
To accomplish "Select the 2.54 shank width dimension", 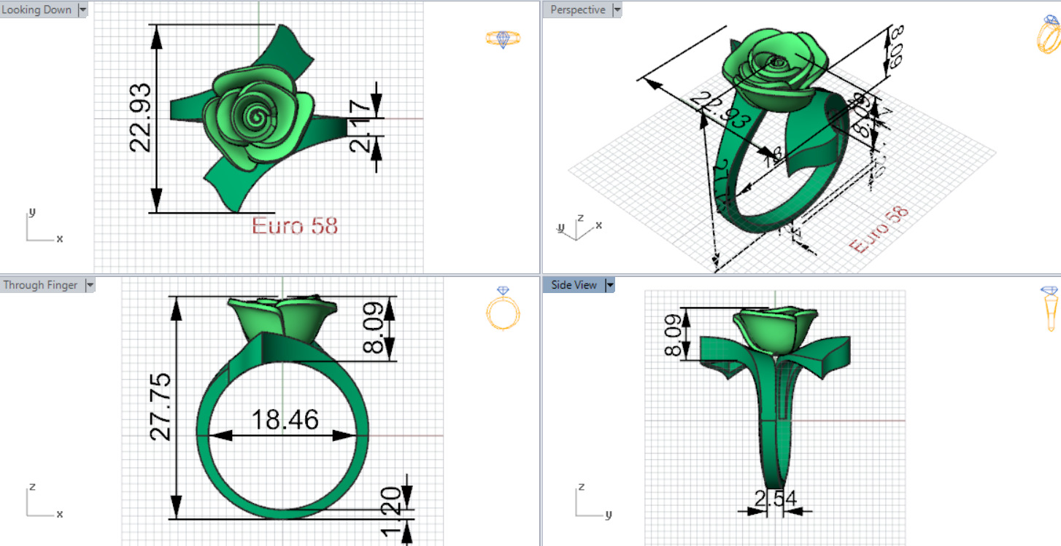I will [x=775, y=499].
